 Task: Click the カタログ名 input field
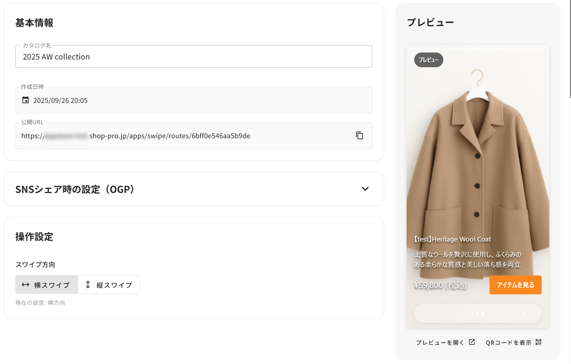click(193, 57)
